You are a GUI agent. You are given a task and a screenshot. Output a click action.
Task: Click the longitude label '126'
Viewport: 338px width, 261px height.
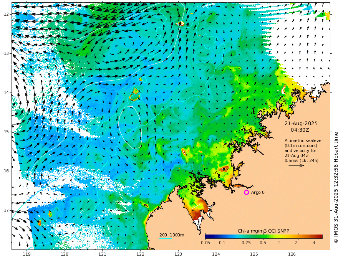292,254
